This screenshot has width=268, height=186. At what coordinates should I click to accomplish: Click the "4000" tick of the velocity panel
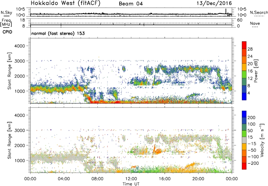click(x=19, y=115)
